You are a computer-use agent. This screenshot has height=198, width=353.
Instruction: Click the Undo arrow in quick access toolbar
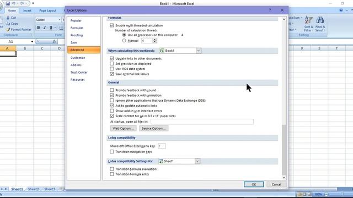[14, 3]
